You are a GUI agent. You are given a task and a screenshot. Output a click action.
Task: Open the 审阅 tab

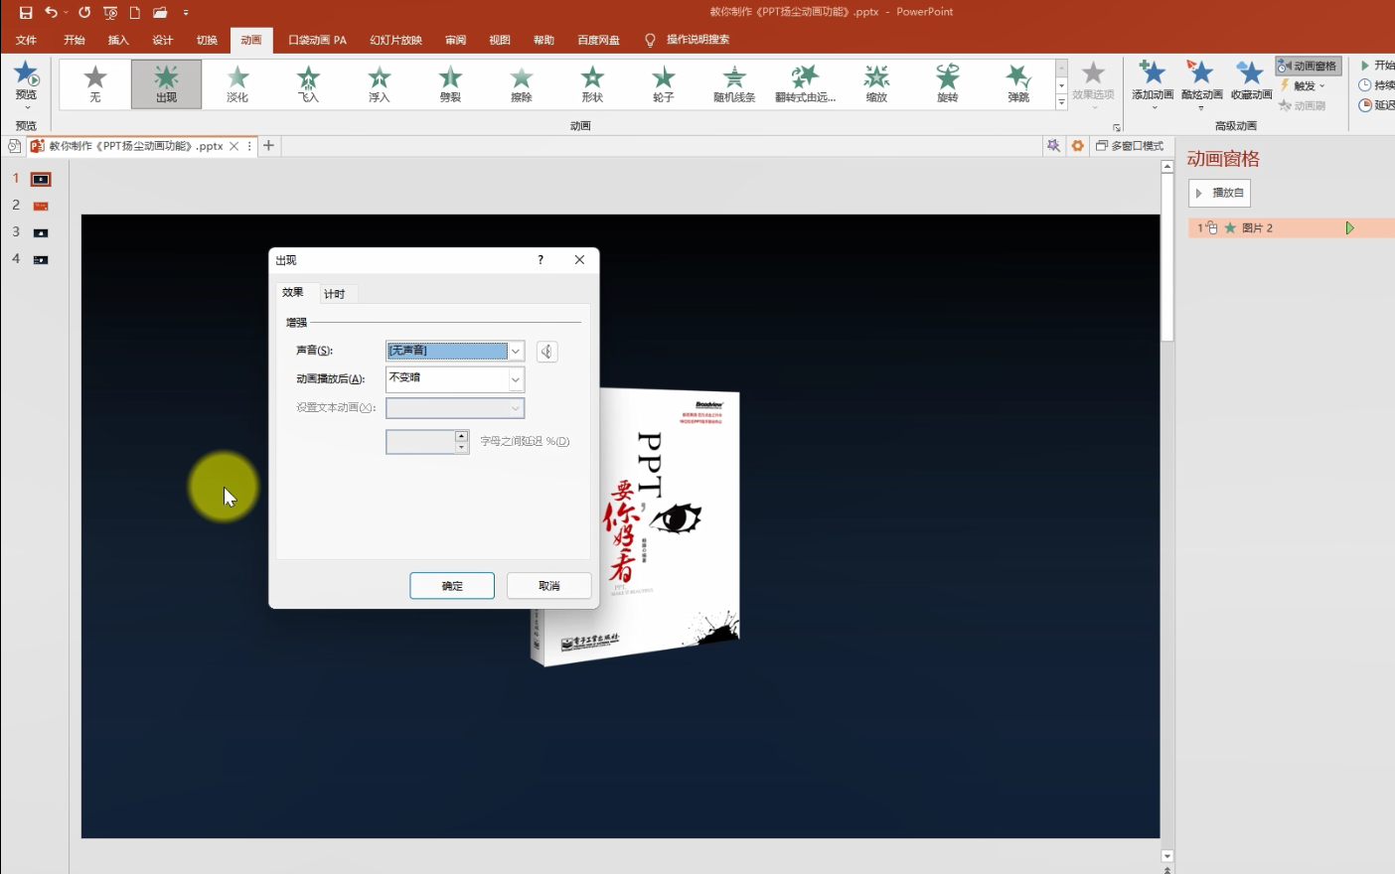(x=456, y=40)
